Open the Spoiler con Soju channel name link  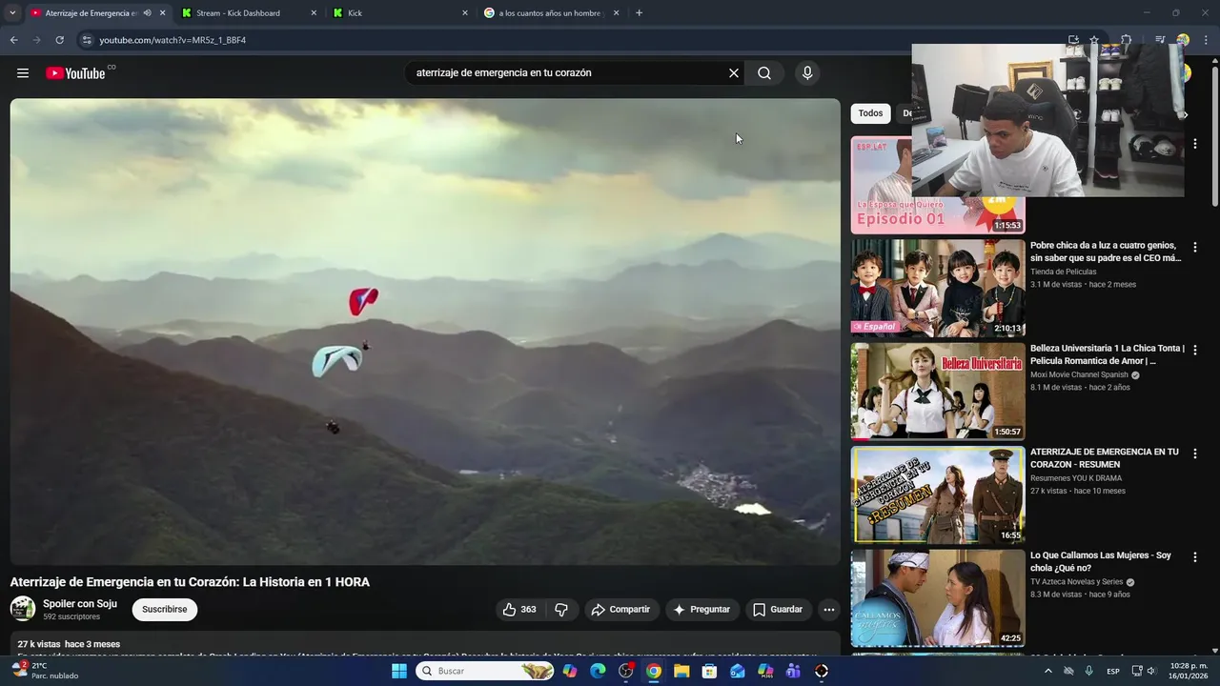click(x=80, y=604)
